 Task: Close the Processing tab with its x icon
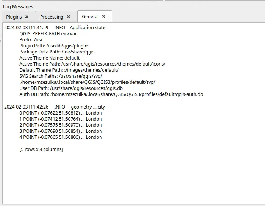(69, 17)
